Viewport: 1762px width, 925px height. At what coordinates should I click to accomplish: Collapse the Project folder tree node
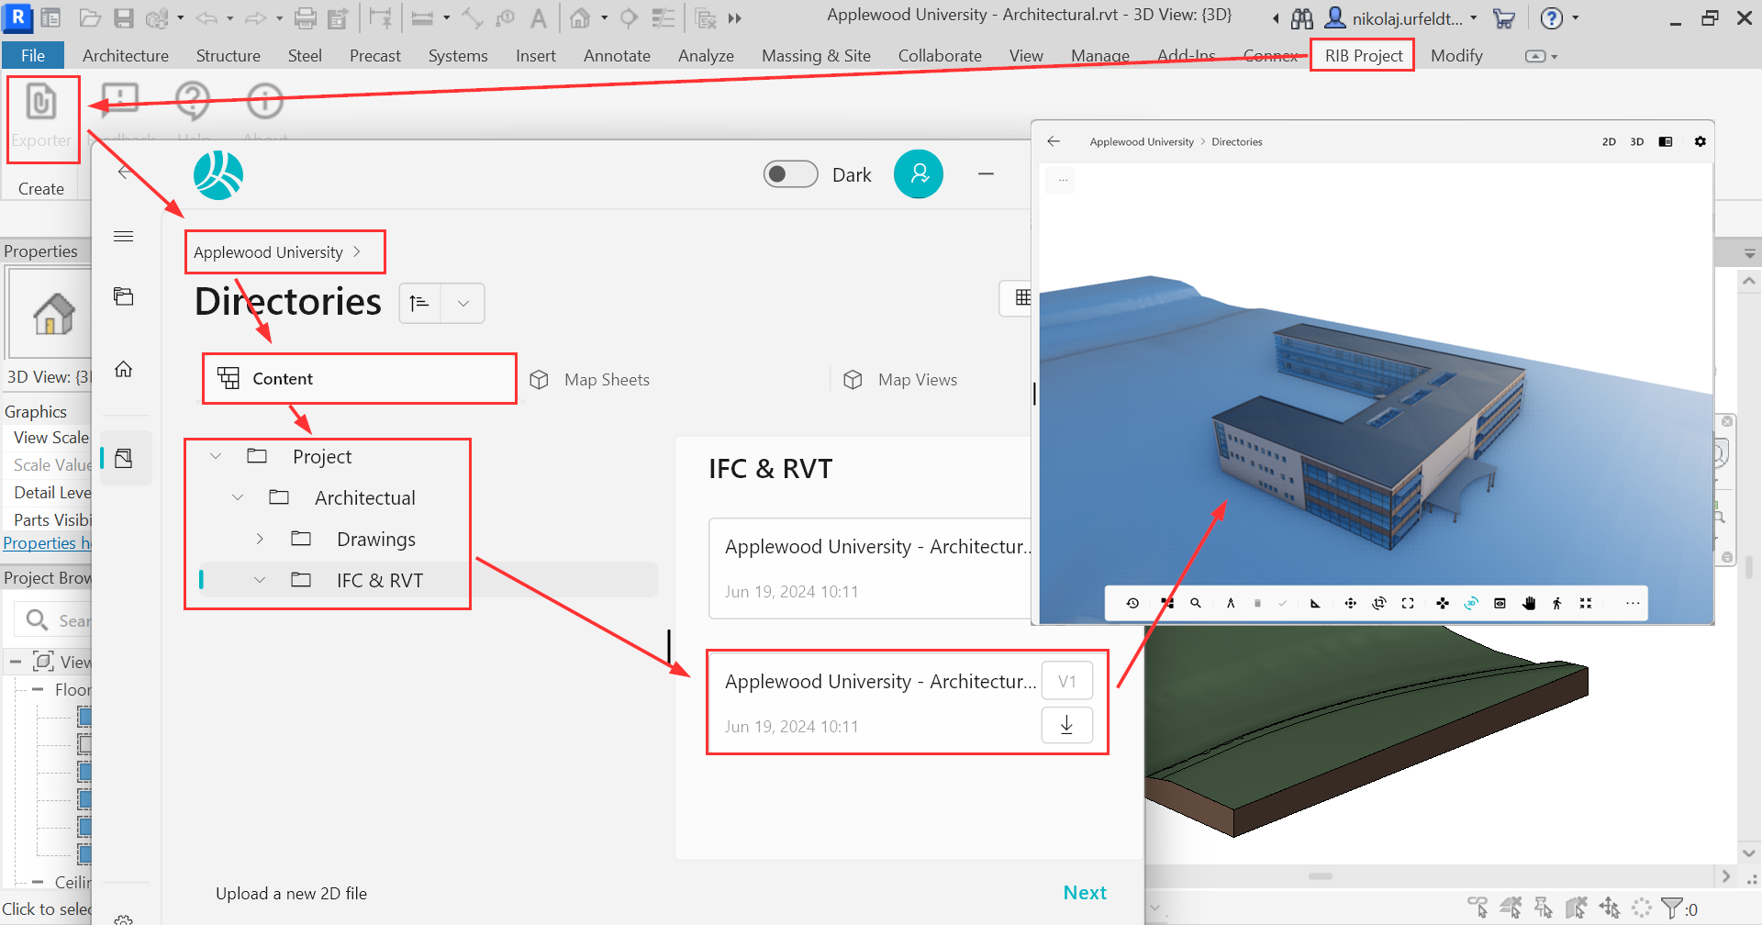tap(216, 456)
